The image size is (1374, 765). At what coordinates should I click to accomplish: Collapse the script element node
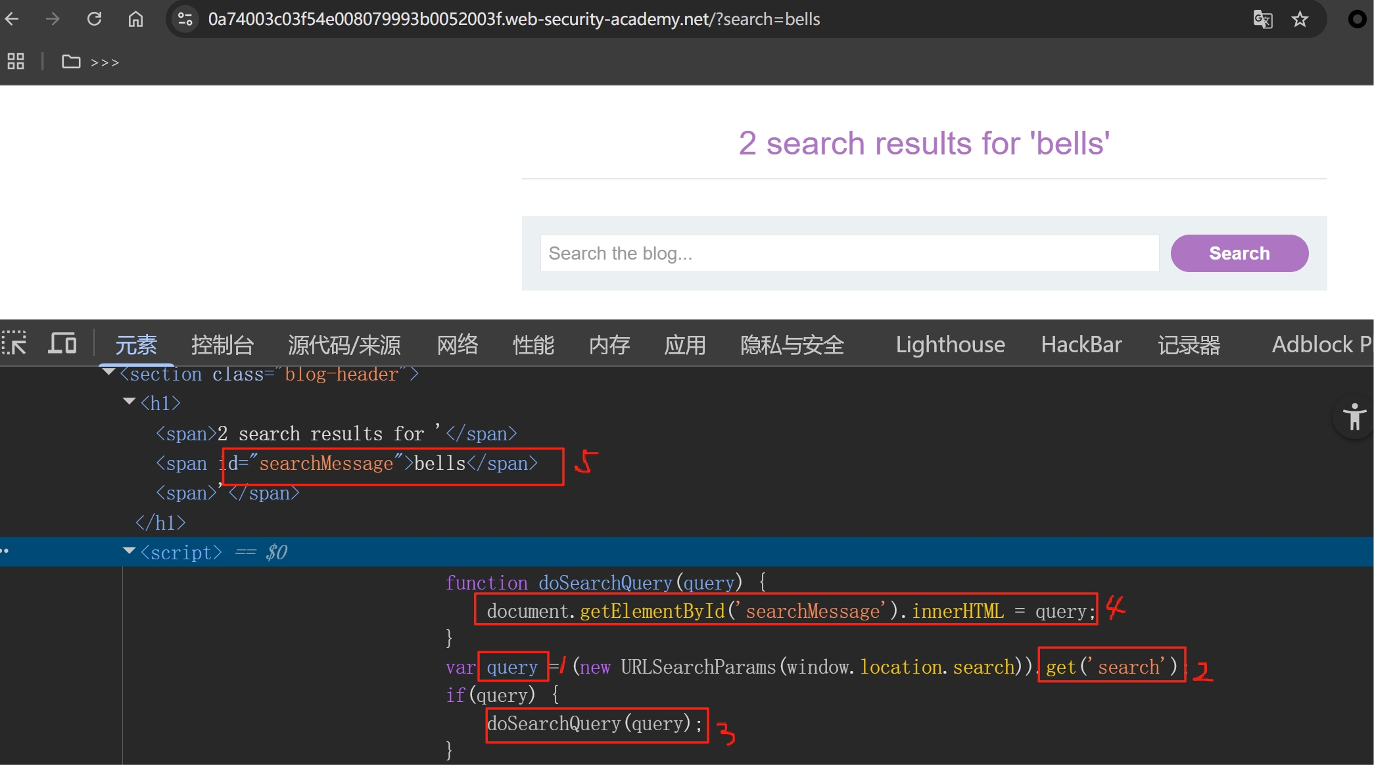coord(130,551)
